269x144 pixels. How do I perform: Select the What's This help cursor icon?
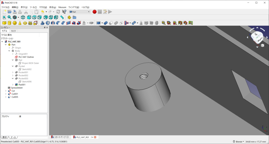tap(64, 12)
